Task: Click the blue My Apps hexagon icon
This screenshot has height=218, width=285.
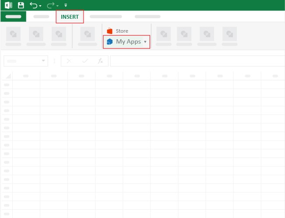Action: [109, 42]
